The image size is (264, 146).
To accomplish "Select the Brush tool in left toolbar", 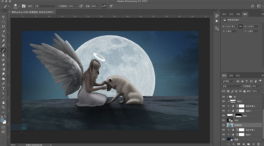I will pos(3,50).
